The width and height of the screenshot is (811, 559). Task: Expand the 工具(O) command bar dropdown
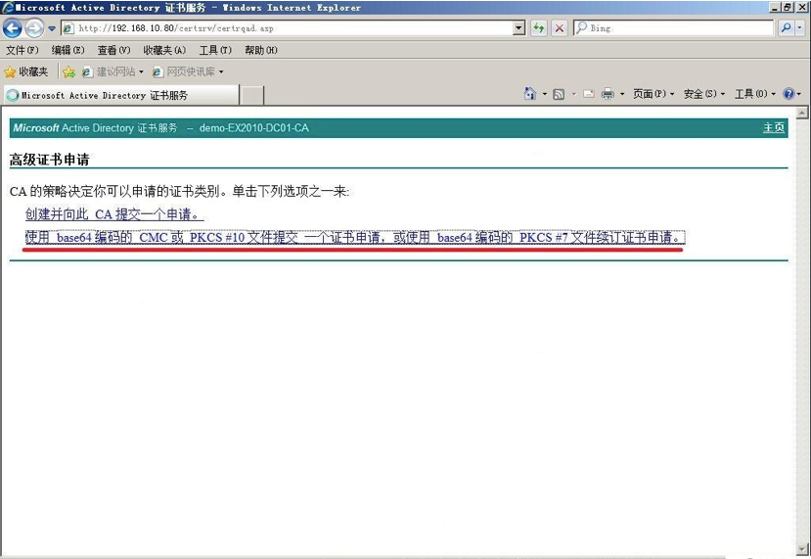754,94
